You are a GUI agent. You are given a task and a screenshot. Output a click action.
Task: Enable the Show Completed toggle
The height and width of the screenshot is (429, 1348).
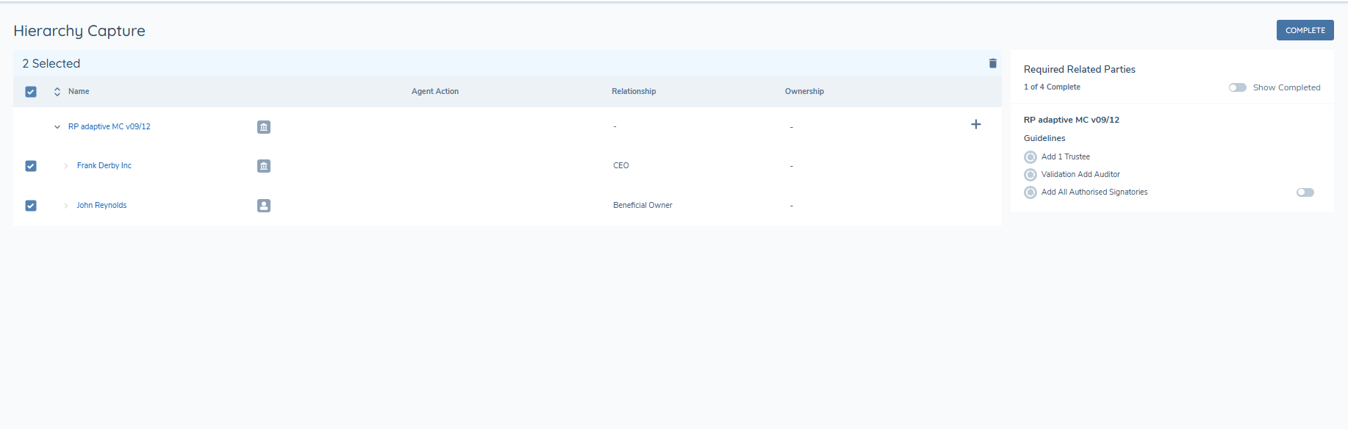[1237, 87]
